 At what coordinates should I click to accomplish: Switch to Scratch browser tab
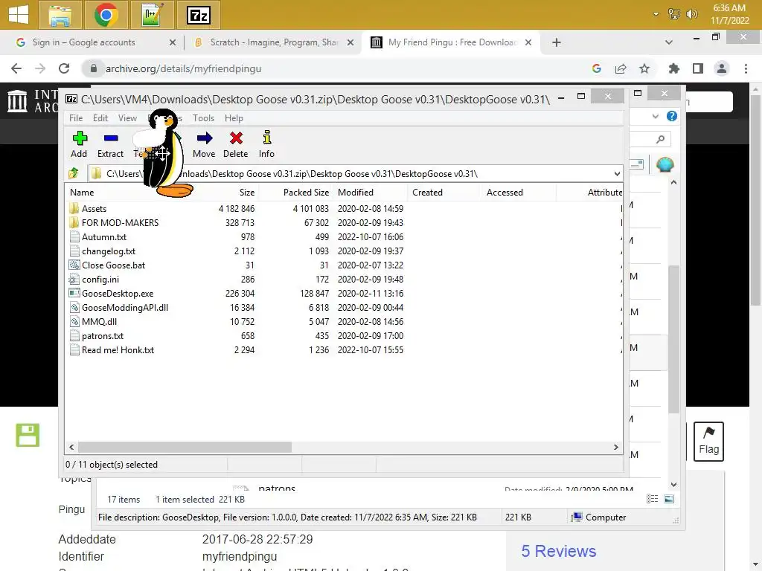click(x=275, y=42)
